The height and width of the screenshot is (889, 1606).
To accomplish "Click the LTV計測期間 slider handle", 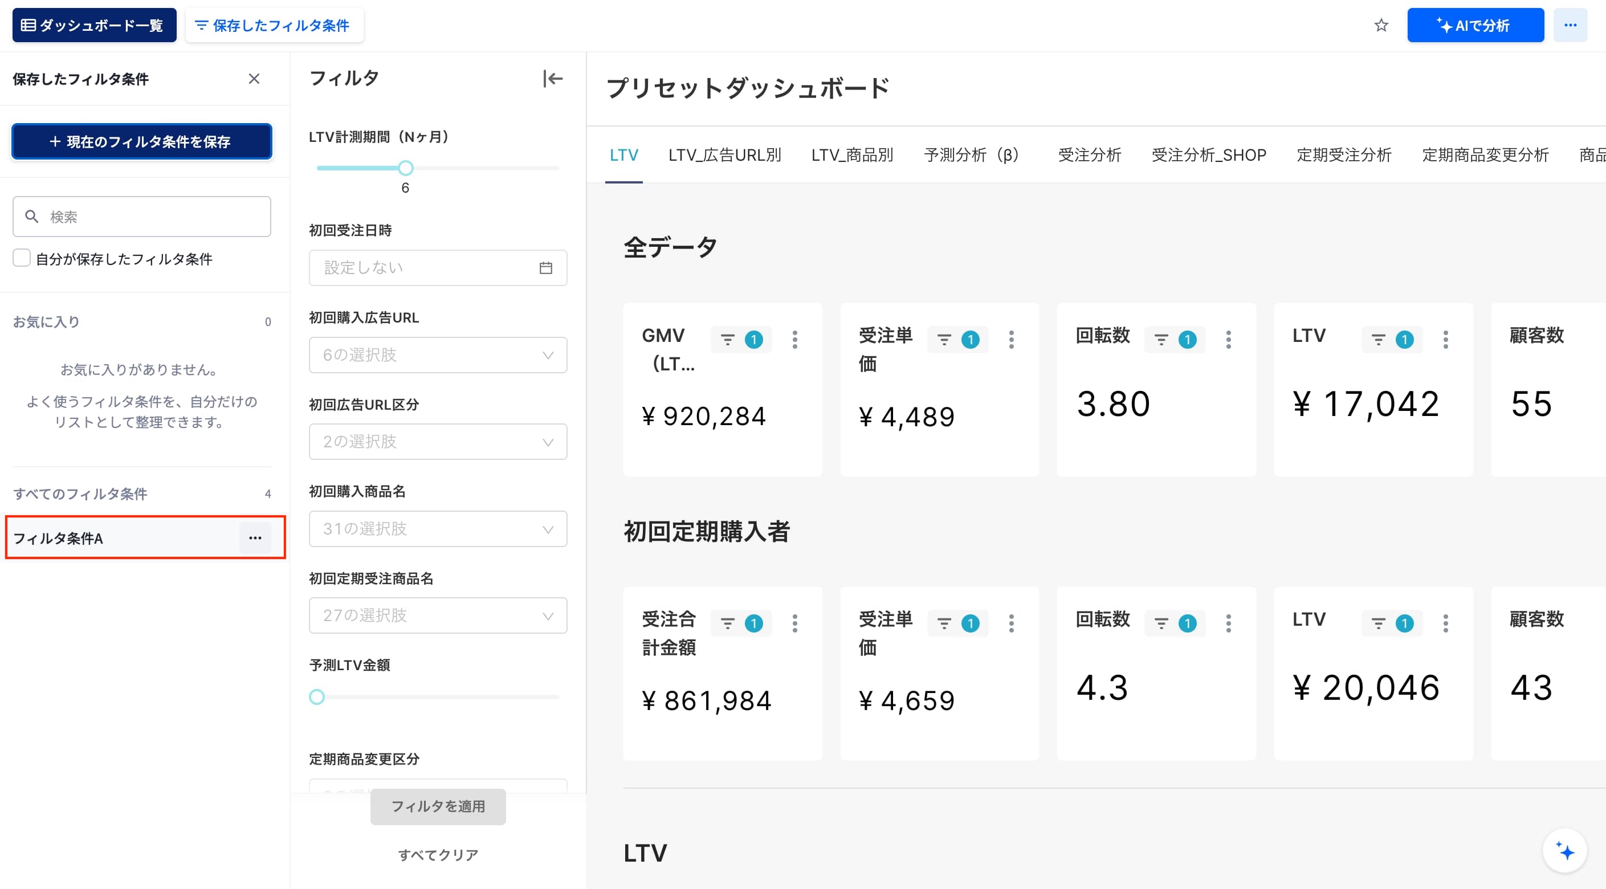I will (x=405, y=168).
